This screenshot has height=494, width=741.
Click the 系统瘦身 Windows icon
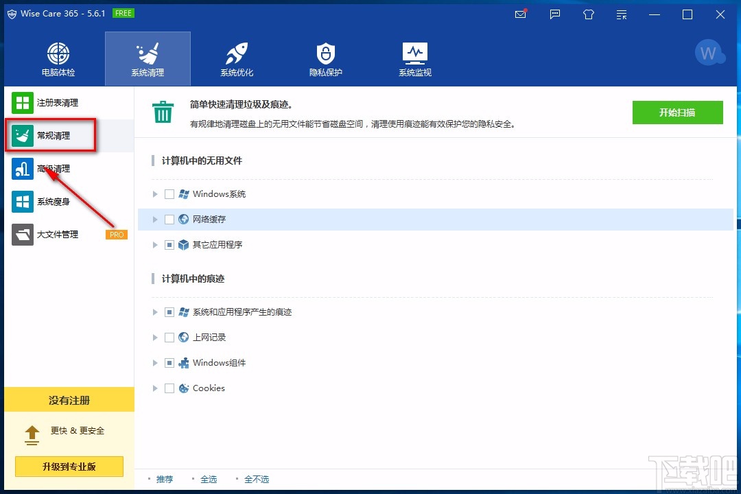(x=22, y=202)
